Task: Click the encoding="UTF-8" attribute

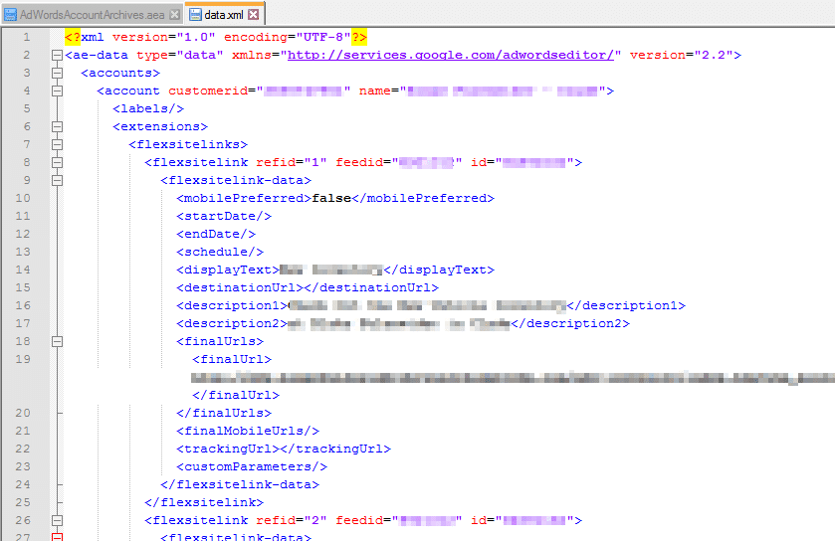Action: pyautogui.click(x=287, y=37)
